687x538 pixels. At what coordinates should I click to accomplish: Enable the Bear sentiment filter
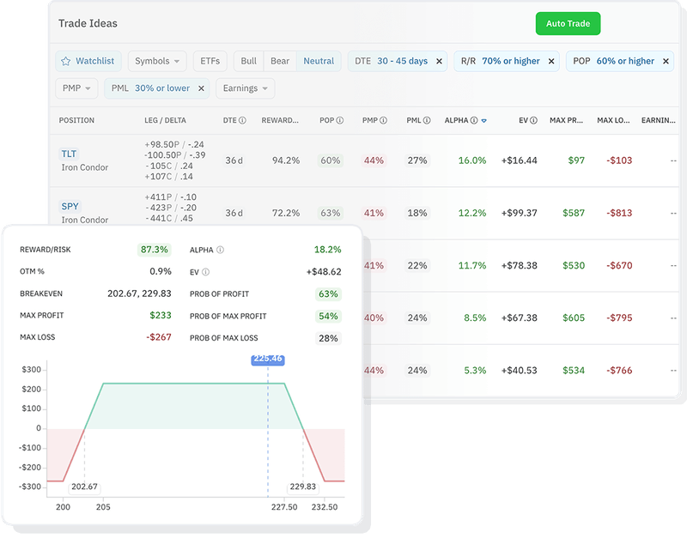(x=282, y=61)
